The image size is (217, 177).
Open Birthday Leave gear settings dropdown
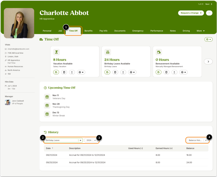click(x=132, y=72)
